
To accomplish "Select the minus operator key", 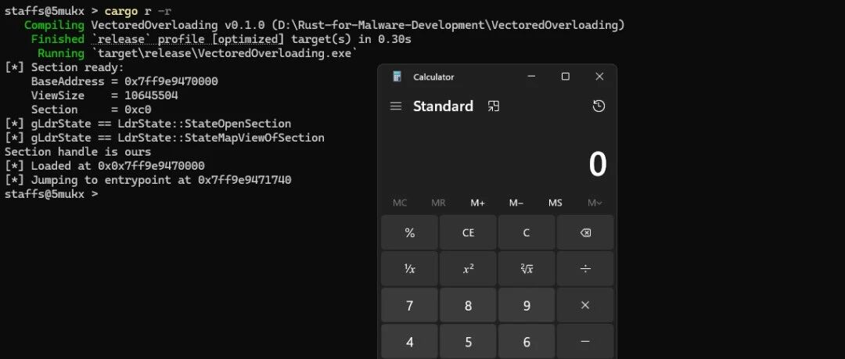I will (x=584, y=341).
